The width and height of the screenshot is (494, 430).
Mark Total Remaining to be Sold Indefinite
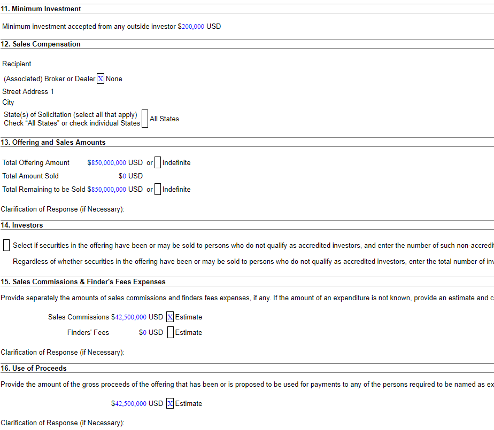click(157, 189)
